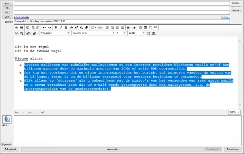244x154 pixels.
Task: Expand the Courier New font dropdown
Action: 94,33
